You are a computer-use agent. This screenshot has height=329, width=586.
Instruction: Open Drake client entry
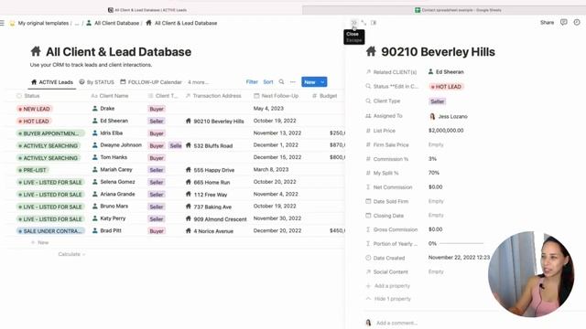click(107, 109)
